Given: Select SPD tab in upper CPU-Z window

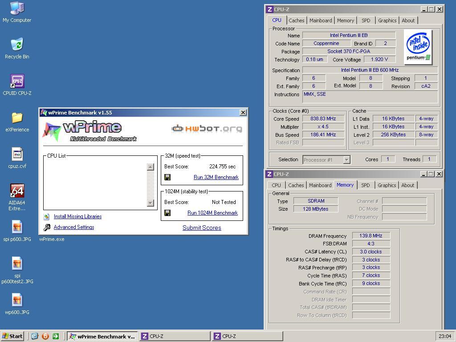Looking at the screenshot, I should coord(366,20).
